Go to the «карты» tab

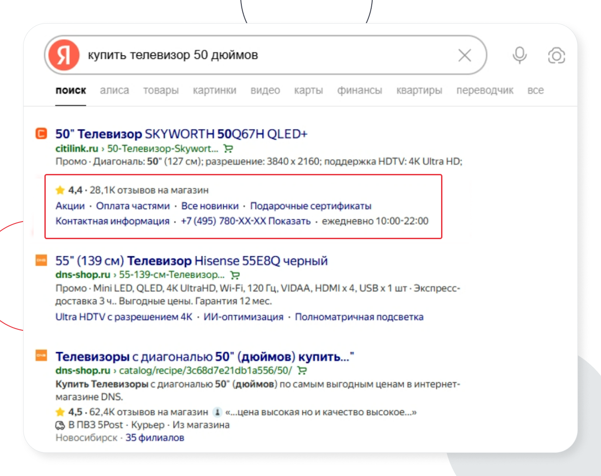tap(308, 90)
